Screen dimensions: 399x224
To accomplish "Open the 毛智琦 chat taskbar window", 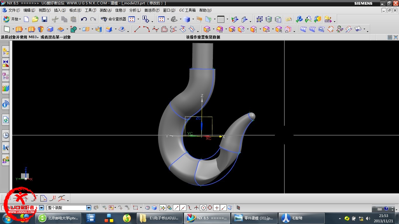I will coord(302,218).
